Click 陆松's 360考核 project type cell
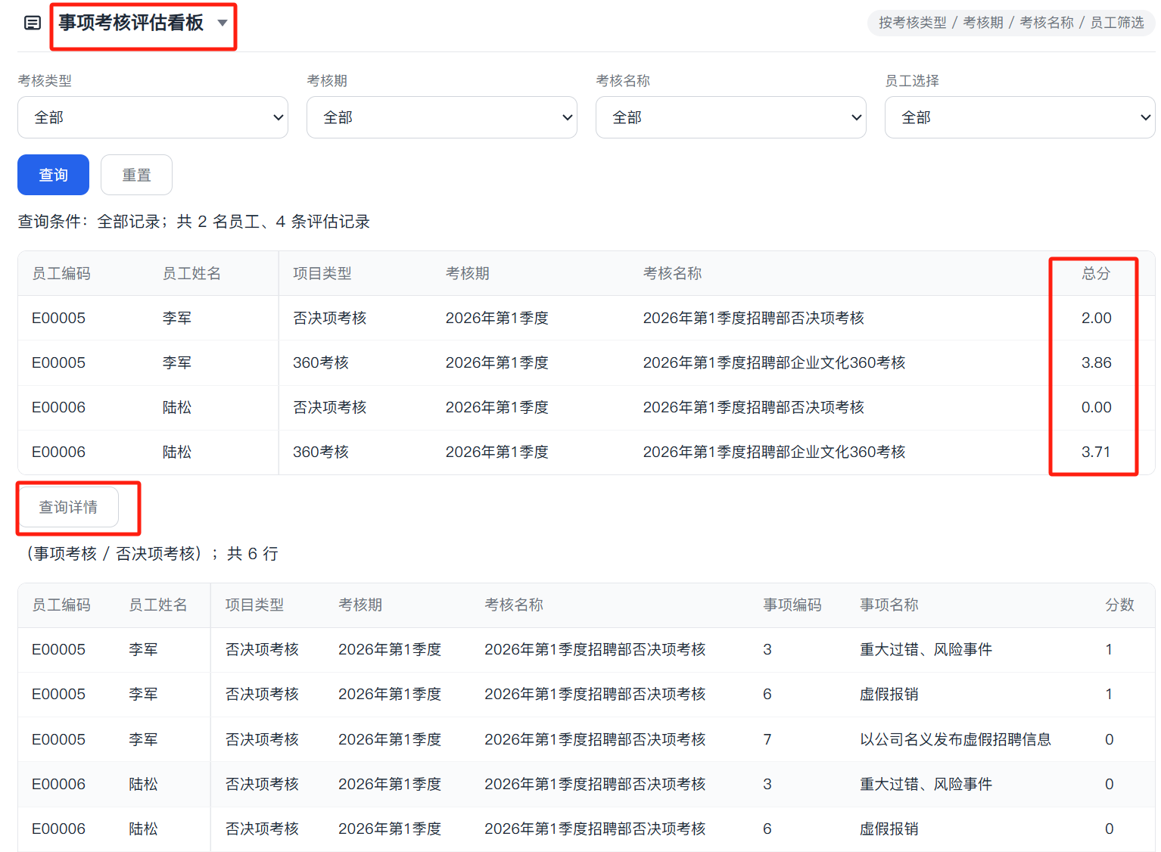This screenshot has width=1161, height=852. pos(321,452)
